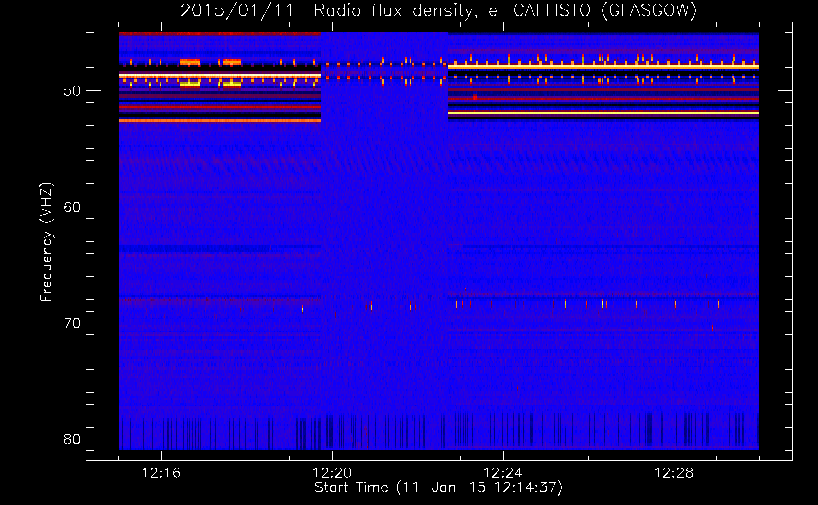
Task: Select the 12:24 time tick label
Action: [503, 473]
